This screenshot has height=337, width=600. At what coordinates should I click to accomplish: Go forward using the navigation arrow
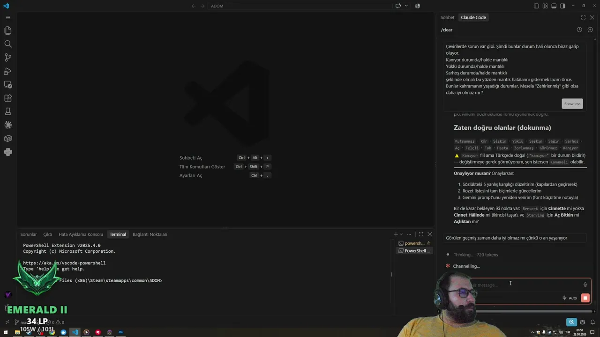[202, 6]
